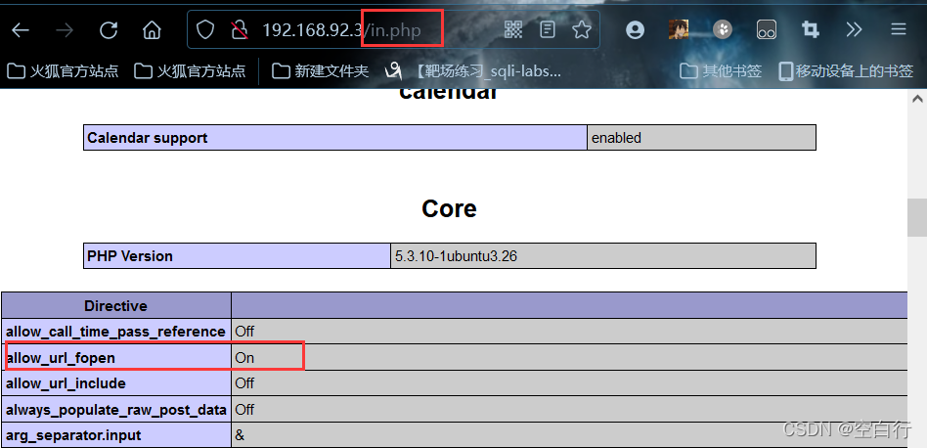Open the Firefox account menu
Image resolution: width=927 pixels, height=448 pixels.
click(635, 30)
